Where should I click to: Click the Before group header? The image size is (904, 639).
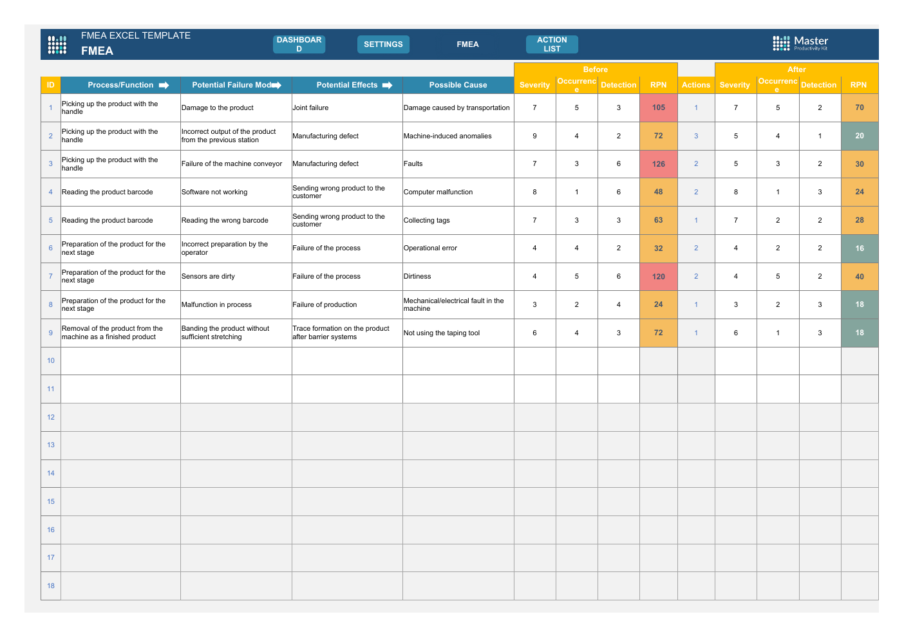click(596, 69)
